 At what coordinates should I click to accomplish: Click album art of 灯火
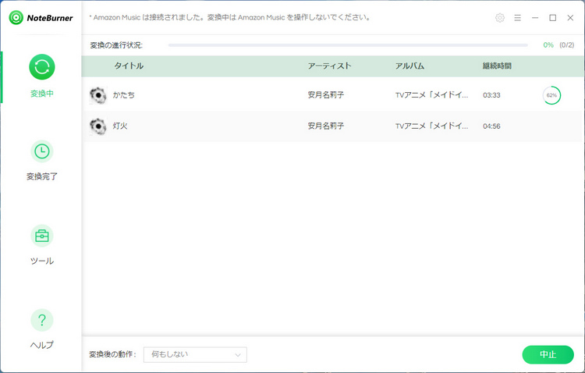click(98, 126)
